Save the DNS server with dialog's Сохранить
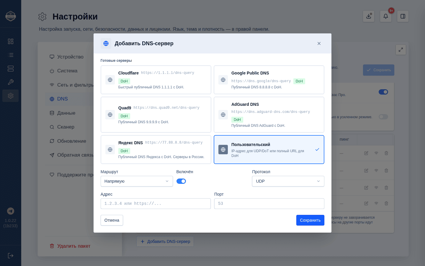 [310, 220]
